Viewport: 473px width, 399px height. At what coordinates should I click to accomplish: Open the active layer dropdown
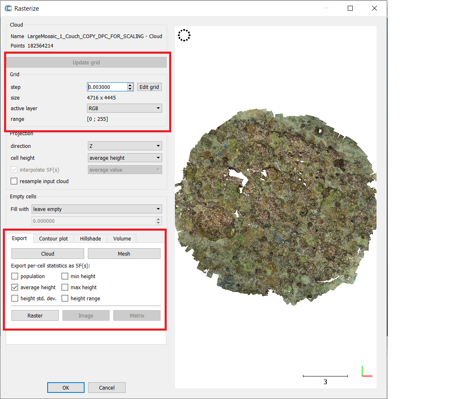125,109
